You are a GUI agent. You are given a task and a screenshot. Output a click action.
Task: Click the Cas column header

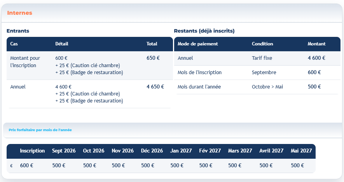(14, 44)
